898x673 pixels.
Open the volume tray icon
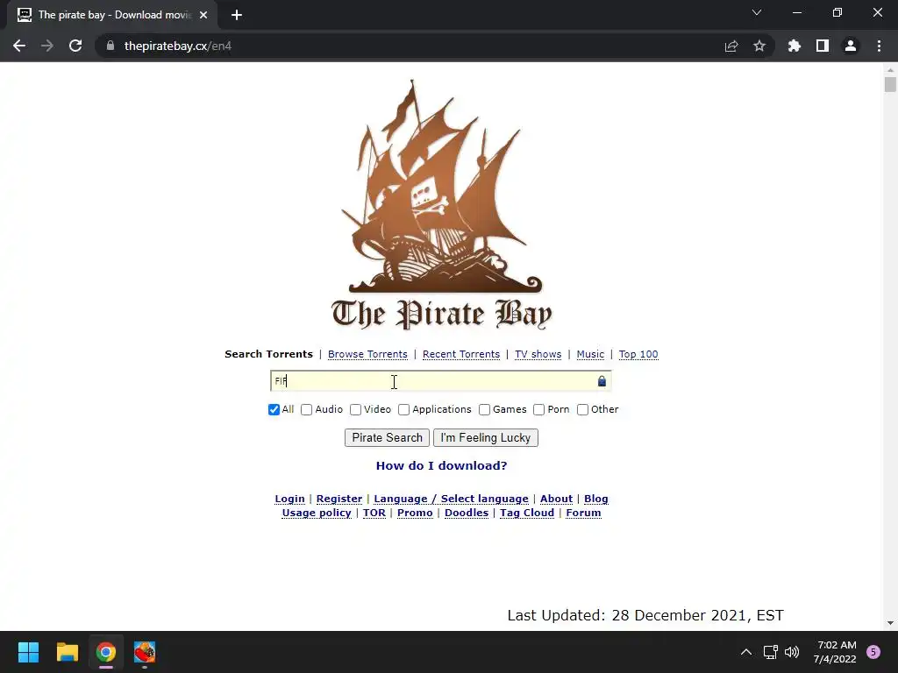click(x=792, y=652)
